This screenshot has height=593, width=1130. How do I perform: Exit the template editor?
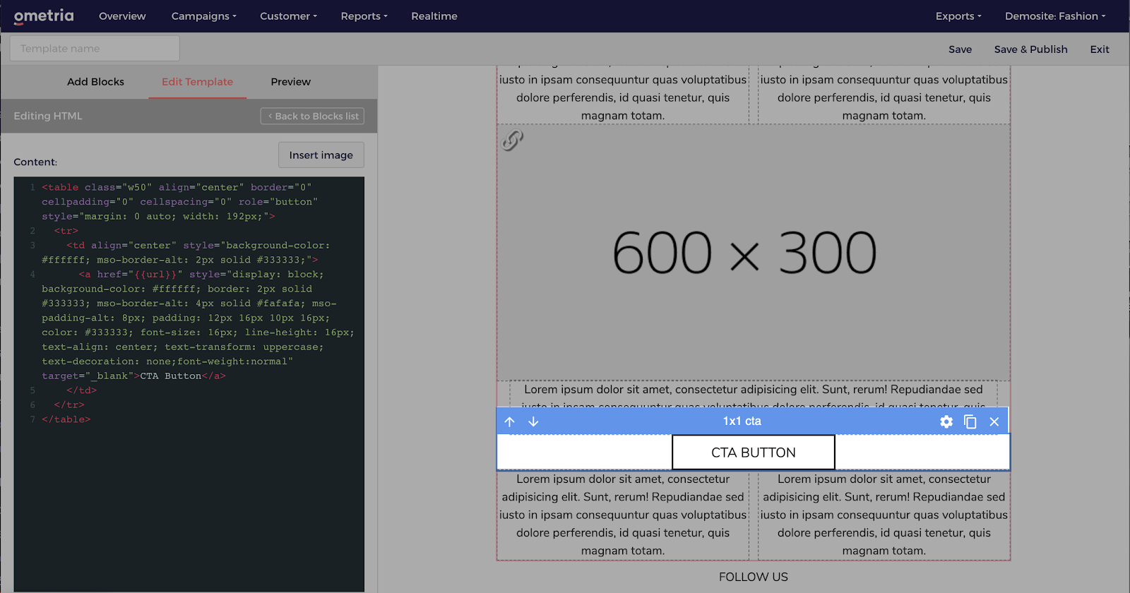pyautogui.click(x=1100, y=49)
